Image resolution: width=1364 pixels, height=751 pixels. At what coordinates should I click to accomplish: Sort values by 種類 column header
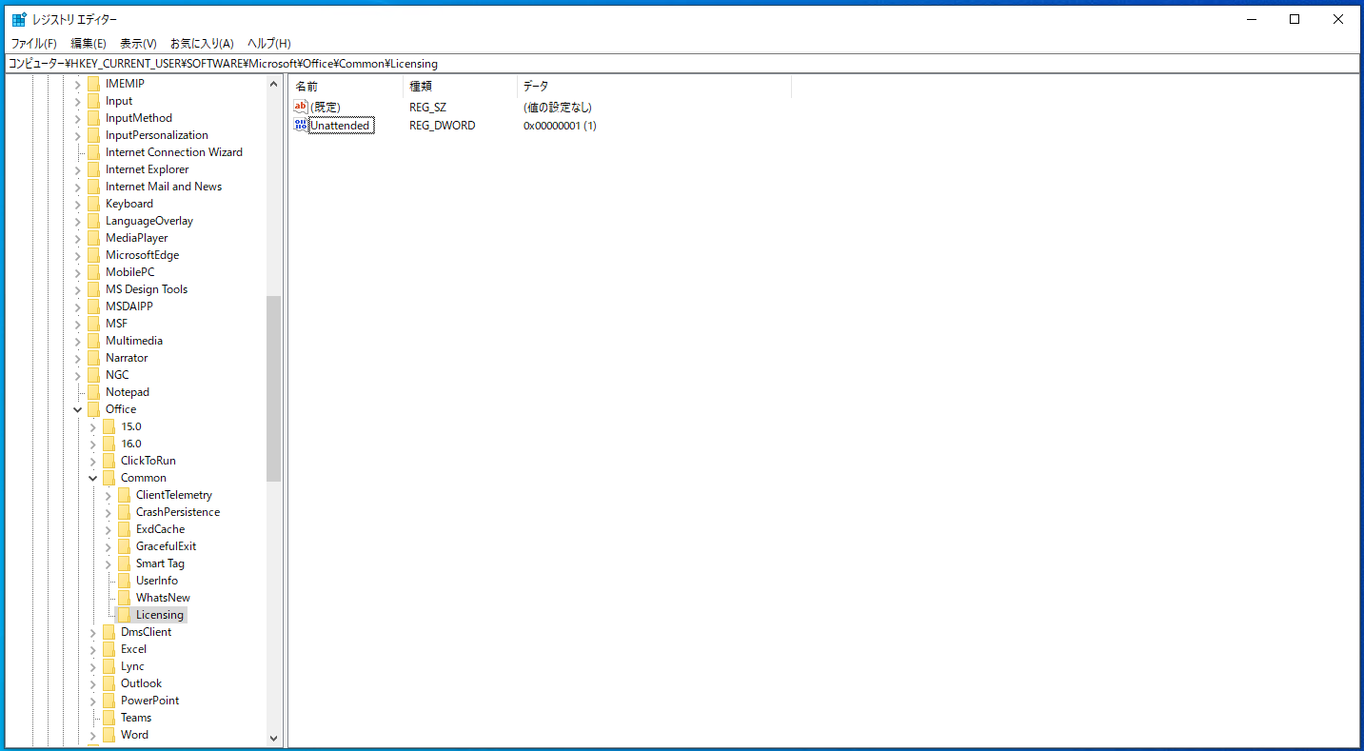pyautogui.click(x=460, y=87)
